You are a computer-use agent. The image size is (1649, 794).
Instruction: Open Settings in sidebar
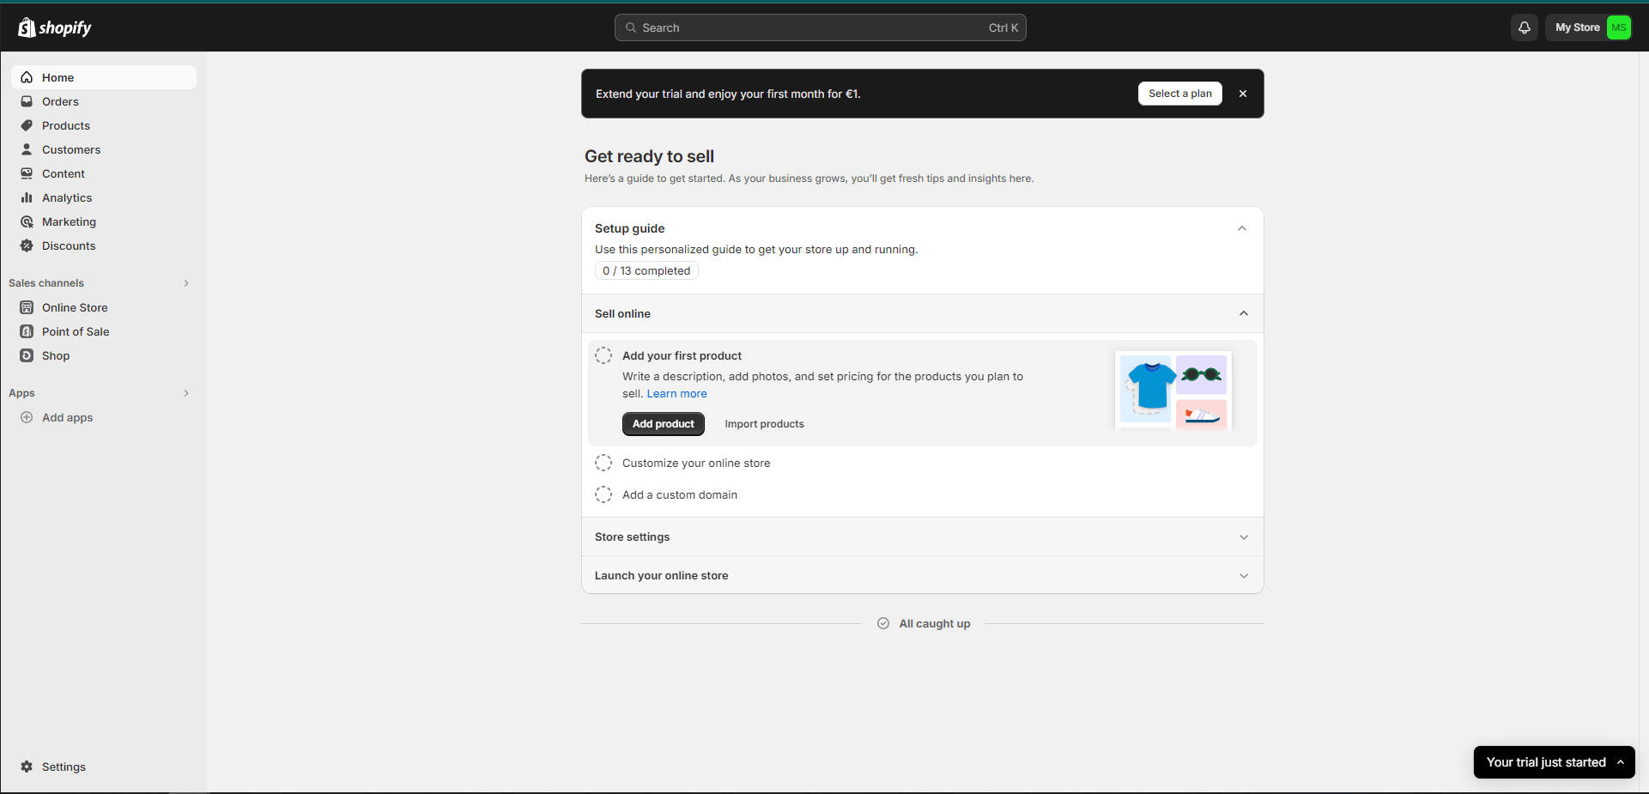click(104, 767)
